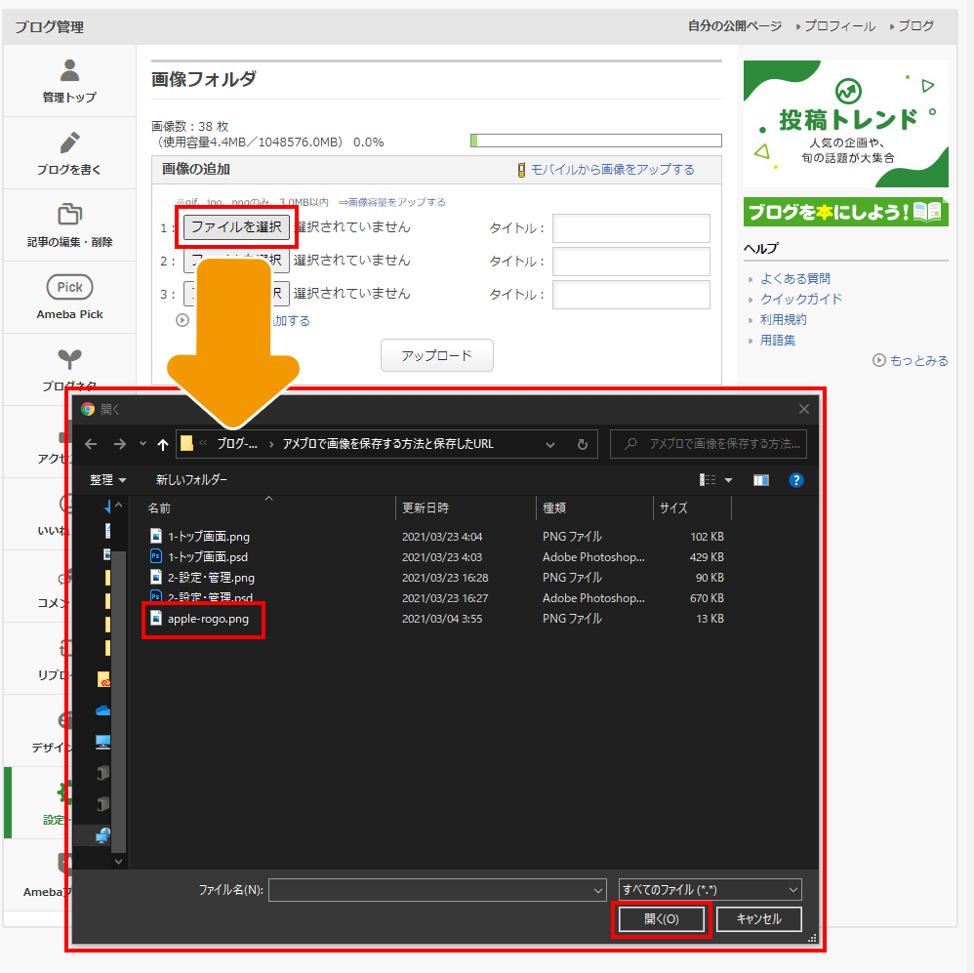Open 管理トップ in the blog sidebar
This screenshot has height=973, width=974.
69,81
